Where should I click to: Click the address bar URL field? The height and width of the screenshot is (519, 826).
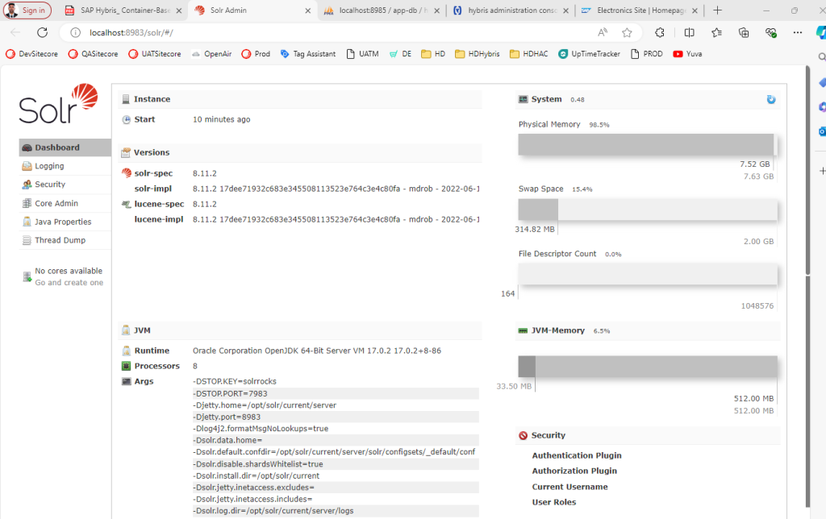[323, 33]
